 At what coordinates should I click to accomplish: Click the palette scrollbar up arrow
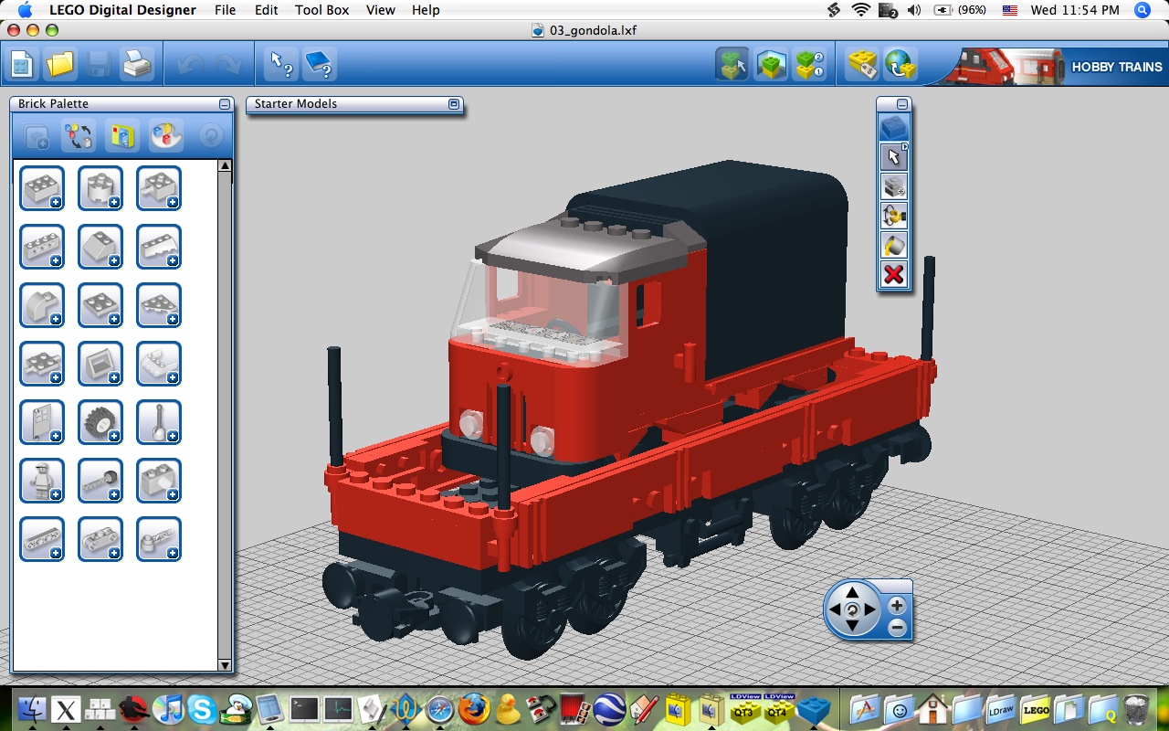coord(225,166)
